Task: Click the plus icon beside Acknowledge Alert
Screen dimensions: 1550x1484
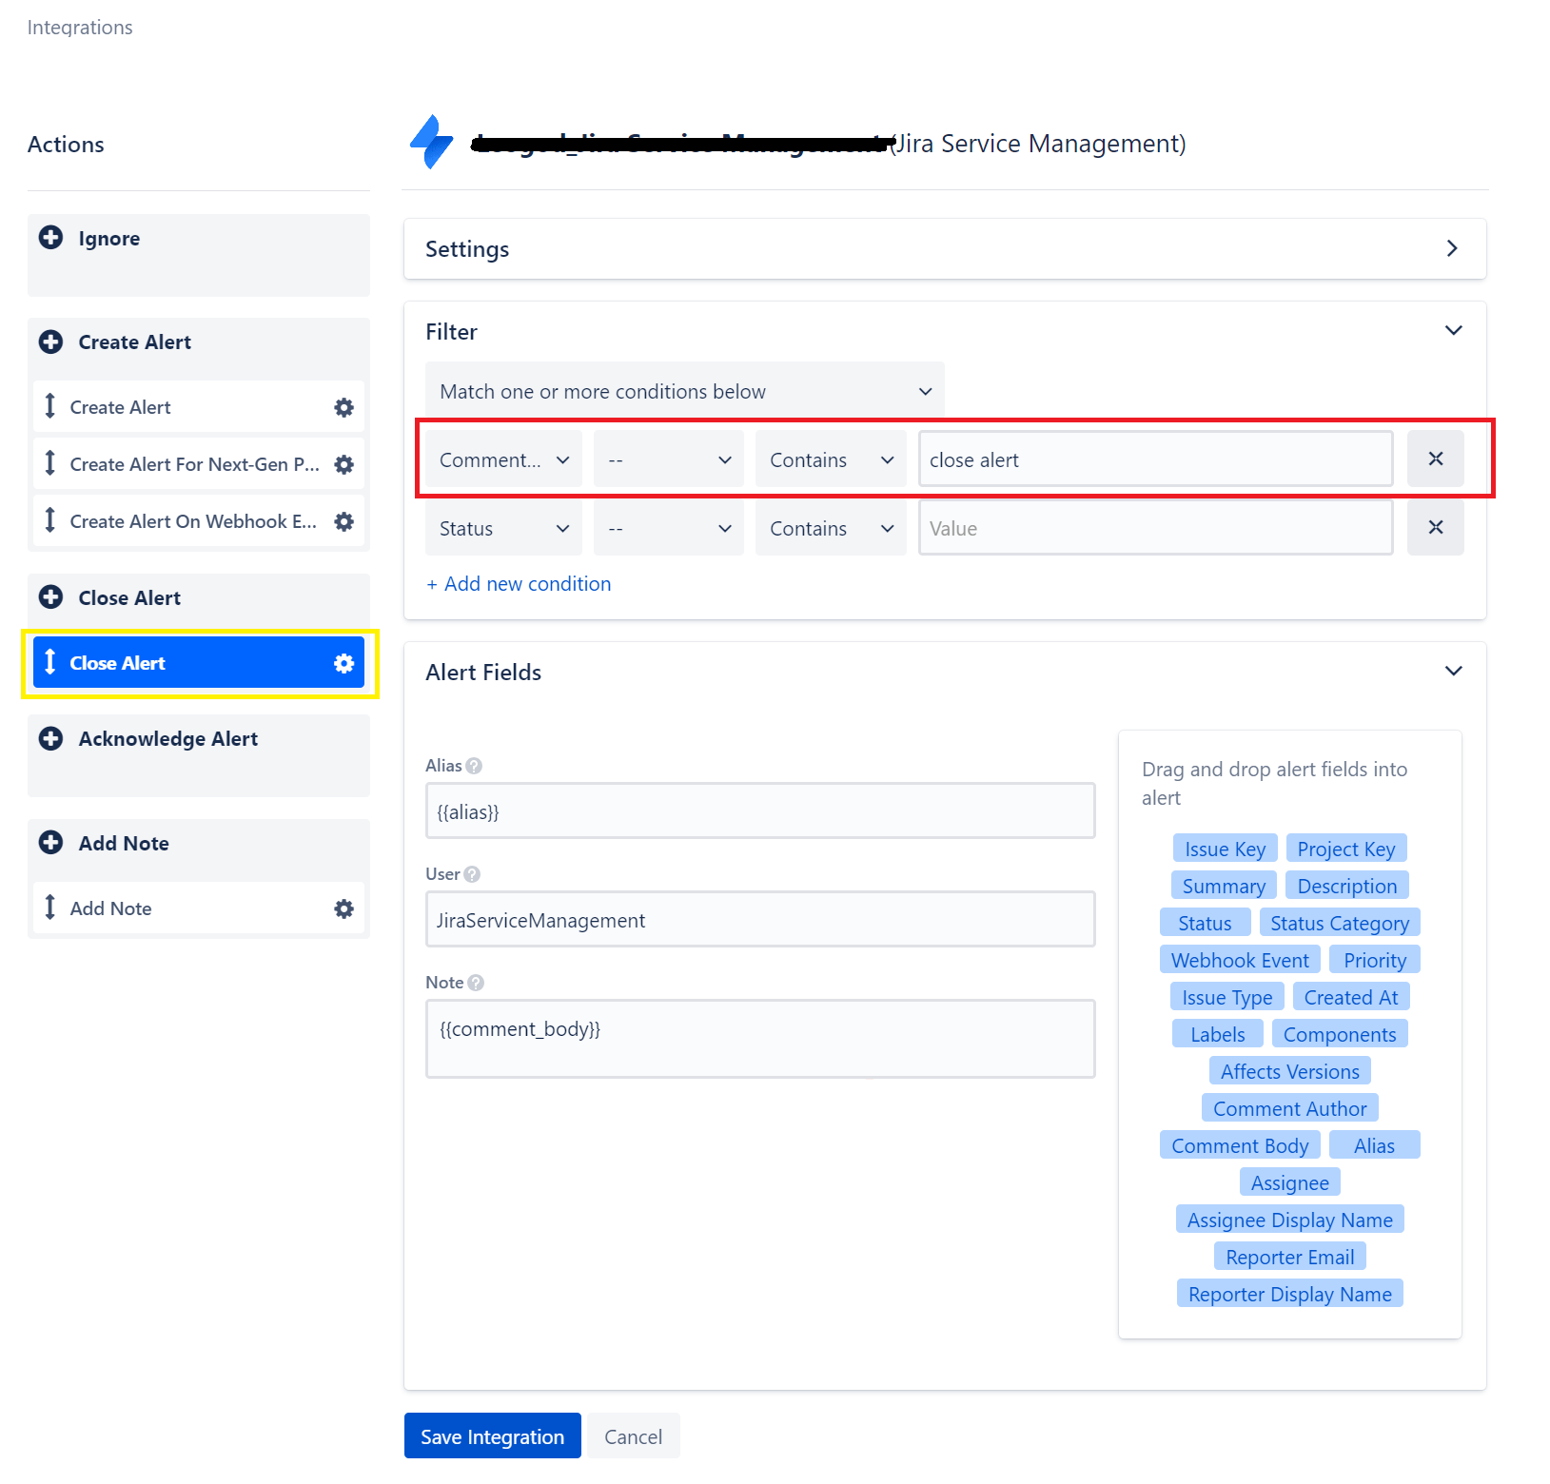Action: [x=51, y=738]
